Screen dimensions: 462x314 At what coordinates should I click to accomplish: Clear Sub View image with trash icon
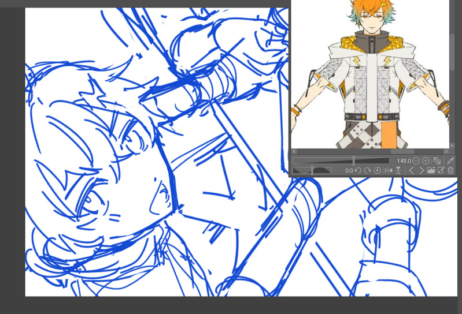450,170
